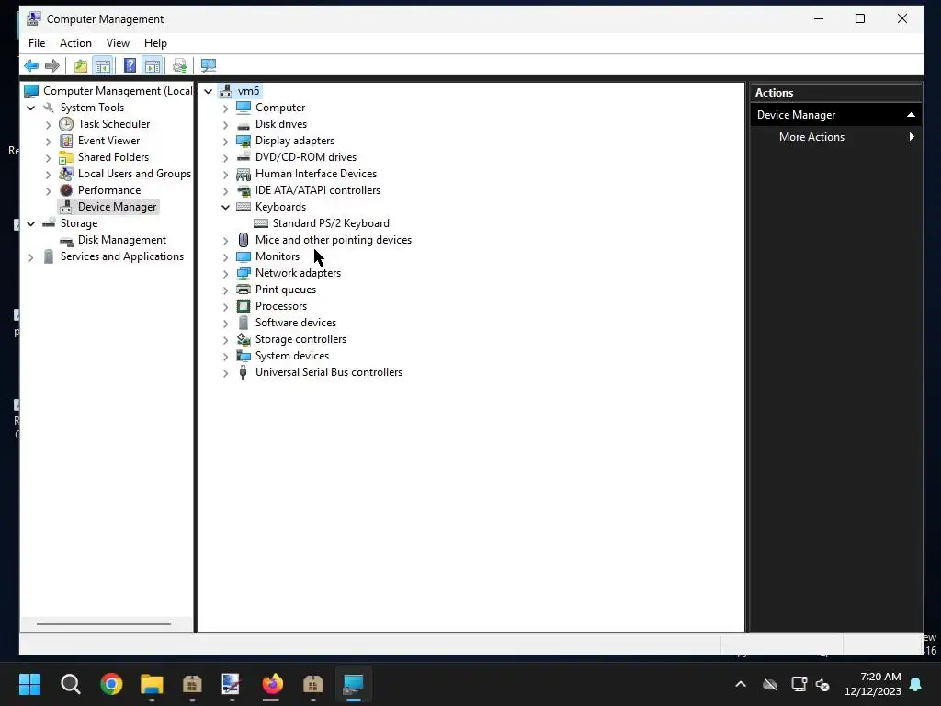Screen dimensions: 941x706
Task: Click the DVD/CD-ROM drives icon
Action: pyautogui.click(x=243, y=157)
